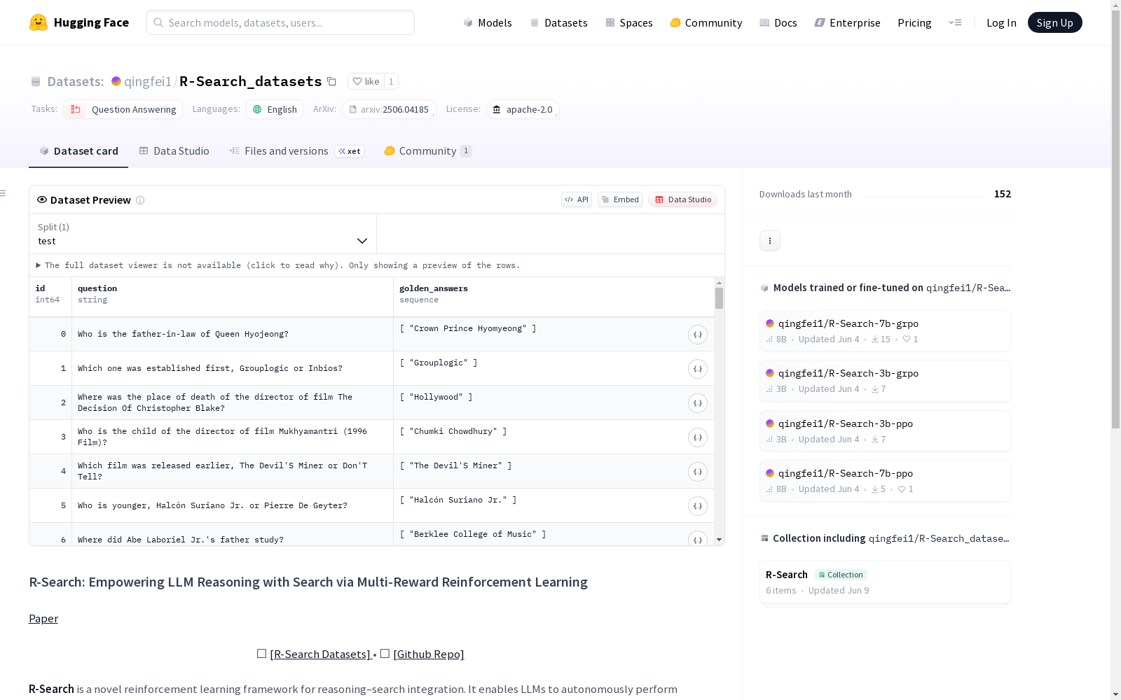Click the Hugging Face logo icon
This screenshot has width=1121, height=700.
pos(39,22)
